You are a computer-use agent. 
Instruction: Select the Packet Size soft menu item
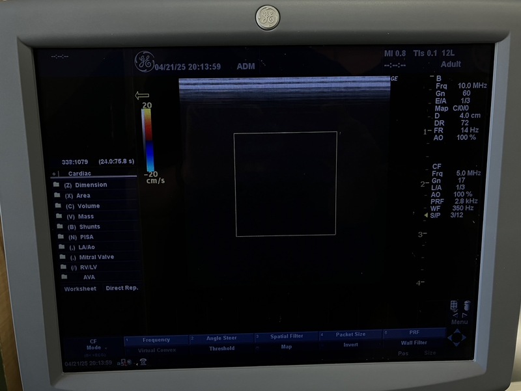350,334
